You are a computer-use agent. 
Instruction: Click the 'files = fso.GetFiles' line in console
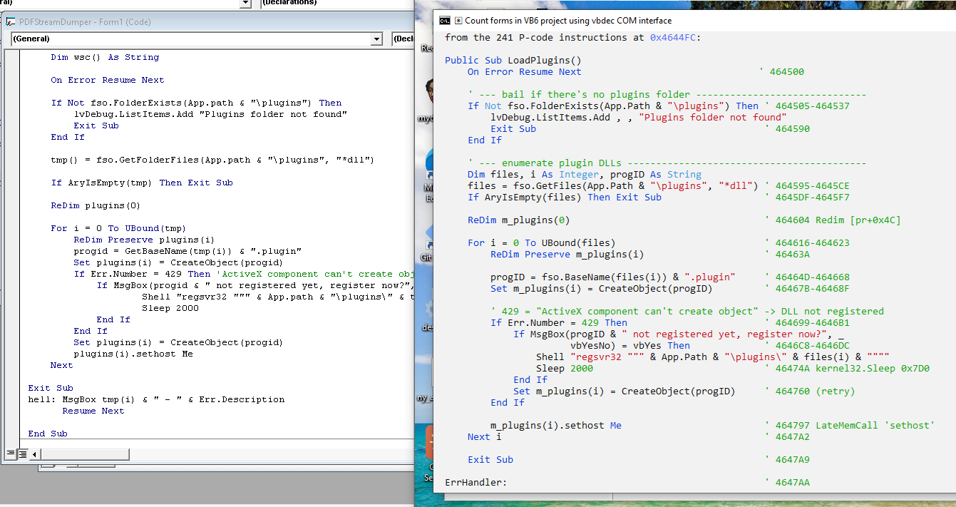[613, 185]
